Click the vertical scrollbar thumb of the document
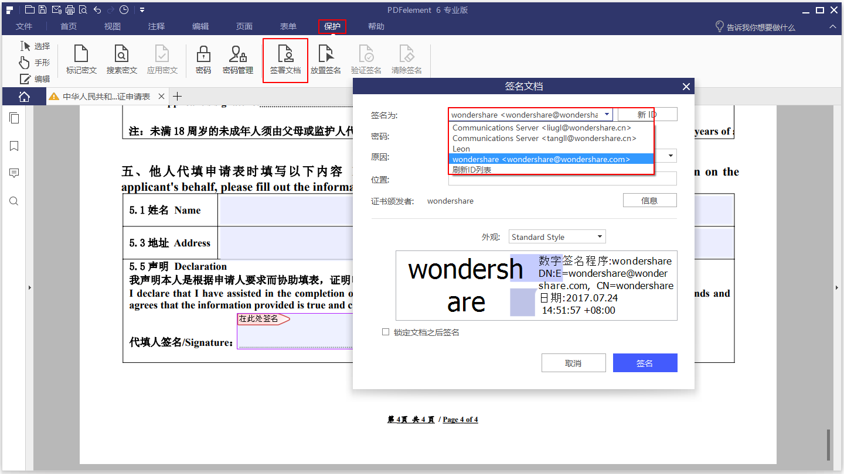 point(829,445)
